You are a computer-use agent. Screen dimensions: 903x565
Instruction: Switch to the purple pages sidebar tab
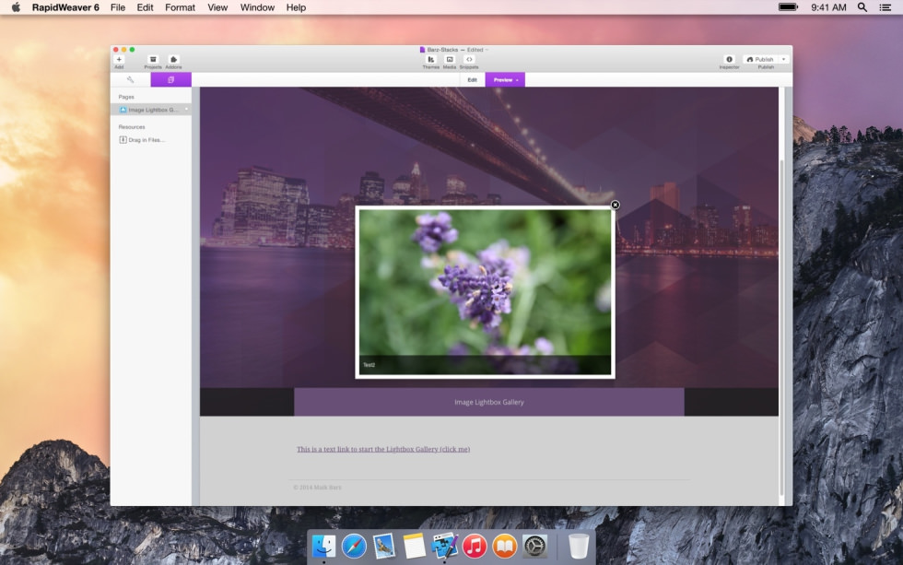click(x=171, y=79)
